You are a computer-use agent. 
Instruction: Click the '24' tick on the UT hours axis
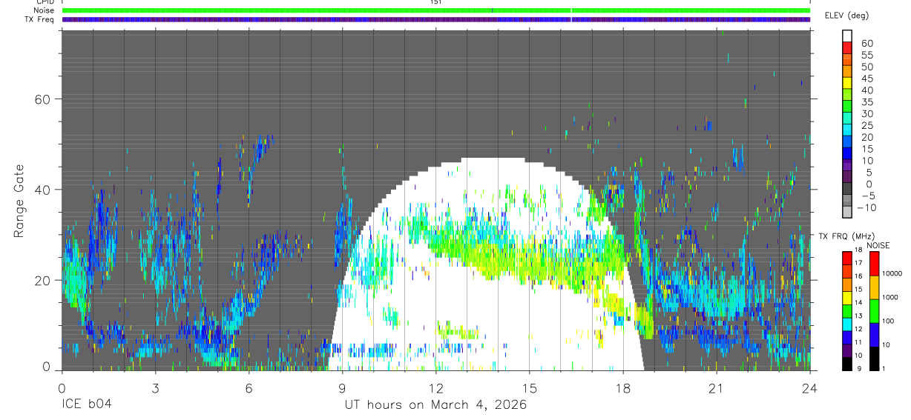tap(809, 389)
